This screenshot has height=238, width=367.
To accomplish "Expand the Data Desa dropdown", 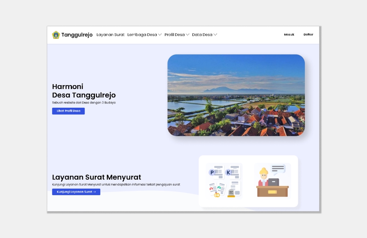I will pos(205,35).
